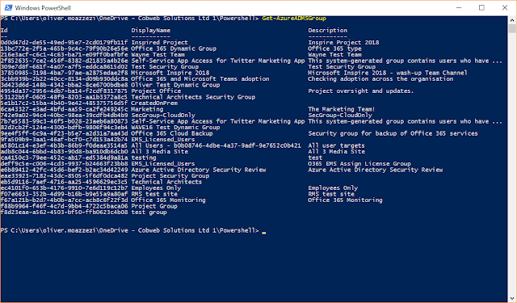The height and width of the screenshot is (303, 517).
Task: Close the Windows PowerShell window
Action: click(505, 7)
